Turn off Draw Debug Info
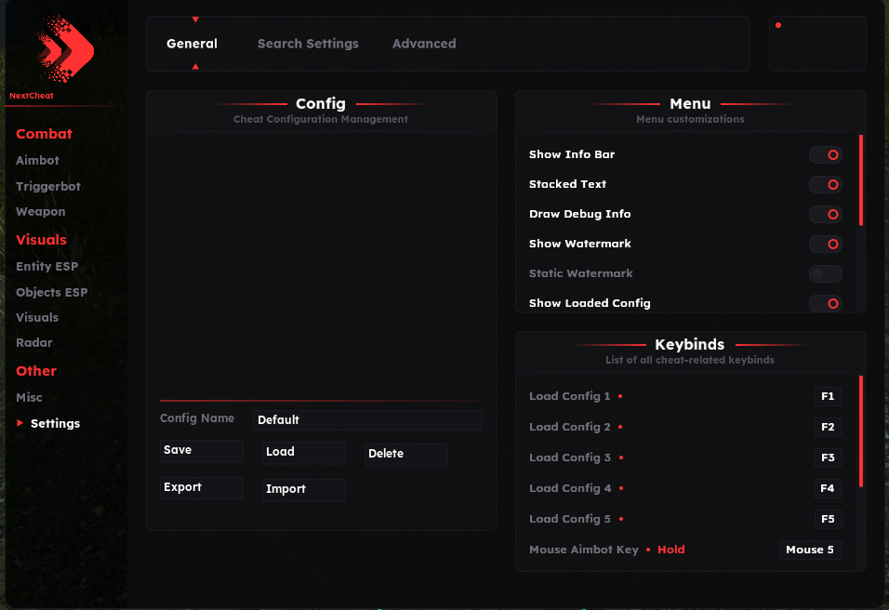This screenshot has width=889, height=610. pyautogui.click(x=825, y=215)
